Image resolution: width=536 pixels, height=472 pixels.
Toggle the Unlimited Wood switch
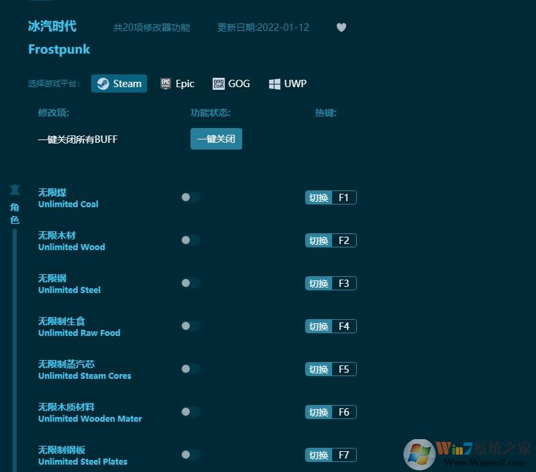191,240
